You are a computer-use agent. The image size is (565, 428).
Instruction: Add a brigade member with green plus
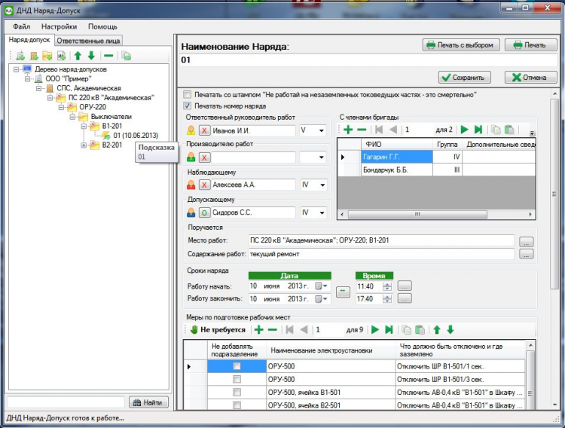click(348, 130)
